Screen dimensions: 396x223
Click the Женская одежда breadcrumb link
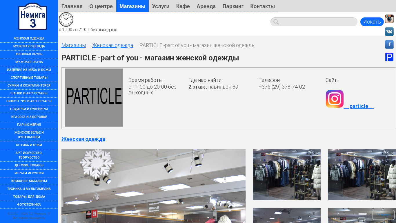tap(112, 45)
